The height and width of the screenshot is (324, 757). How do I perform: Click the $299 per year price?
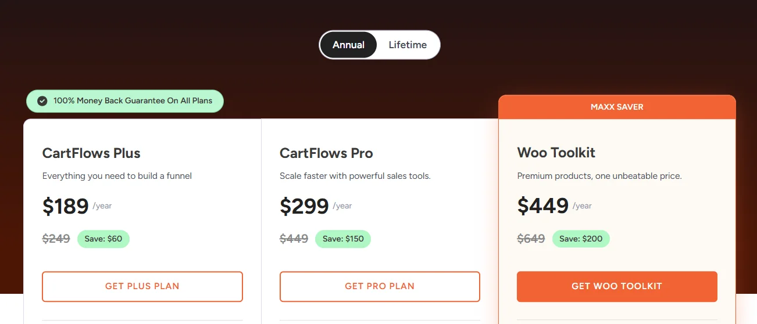click(304, 206)
